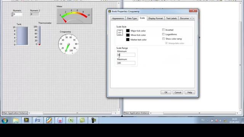Switch to the Appearance tab

(x=118, y=18)
